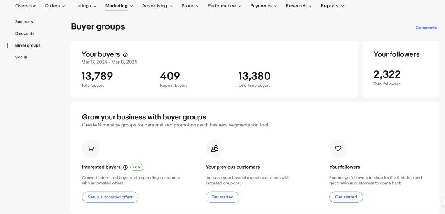The width and height of the screenshot is (445, 214).
Task: Click the info icon beside Your buyers
Action: 125,55
